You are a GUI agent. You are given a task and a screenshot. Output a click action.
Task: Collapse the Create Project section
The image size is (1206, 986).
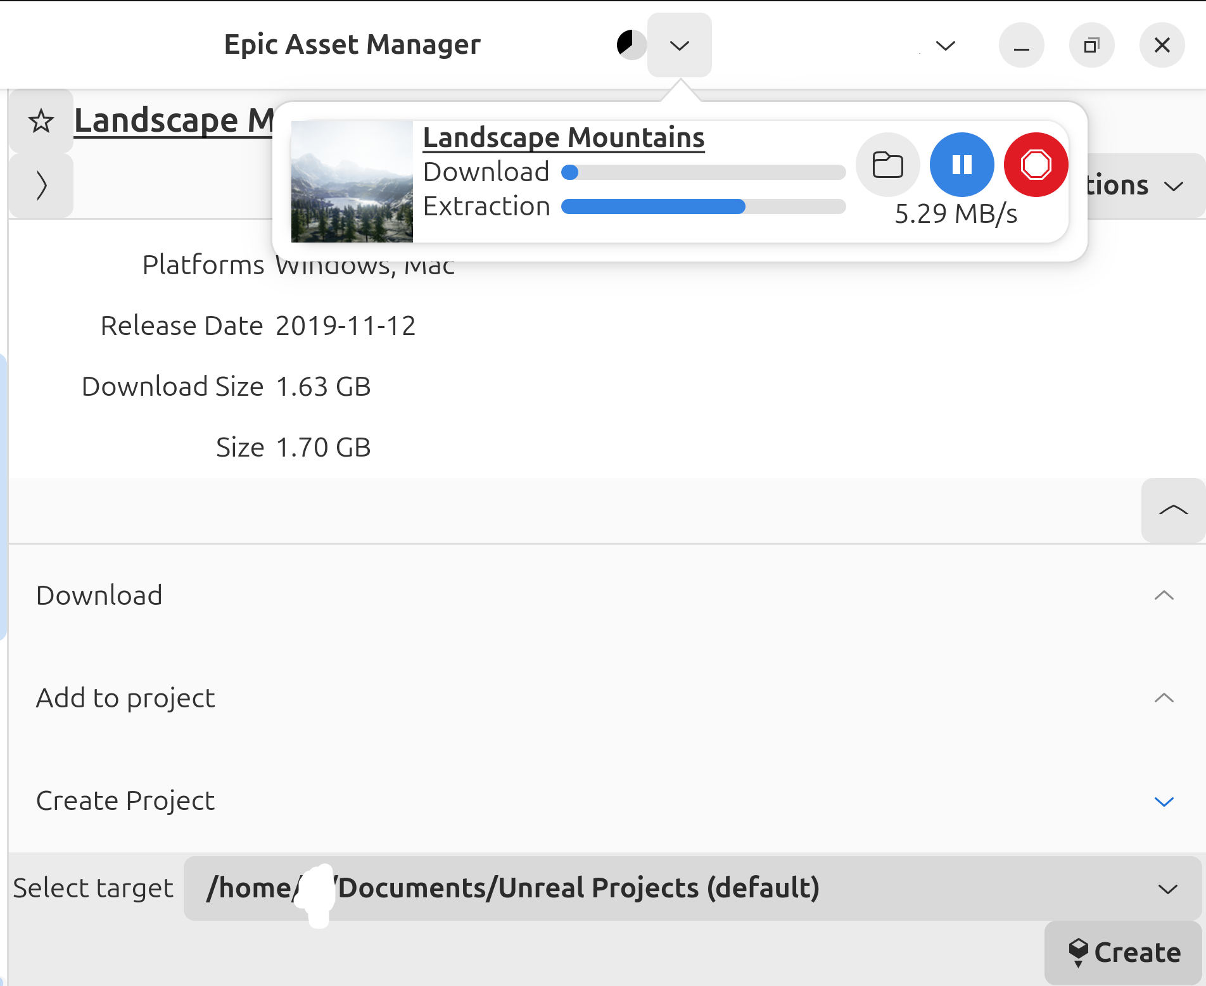pos(1164,801)
